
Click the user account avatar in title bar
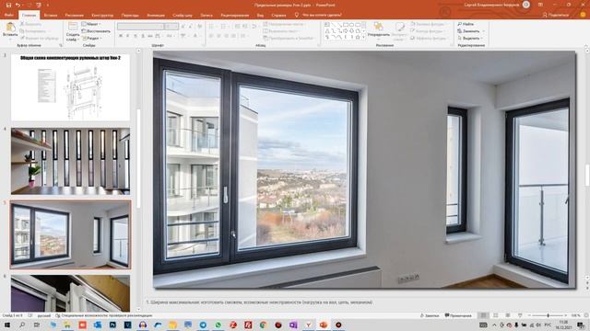click(526, 5)
